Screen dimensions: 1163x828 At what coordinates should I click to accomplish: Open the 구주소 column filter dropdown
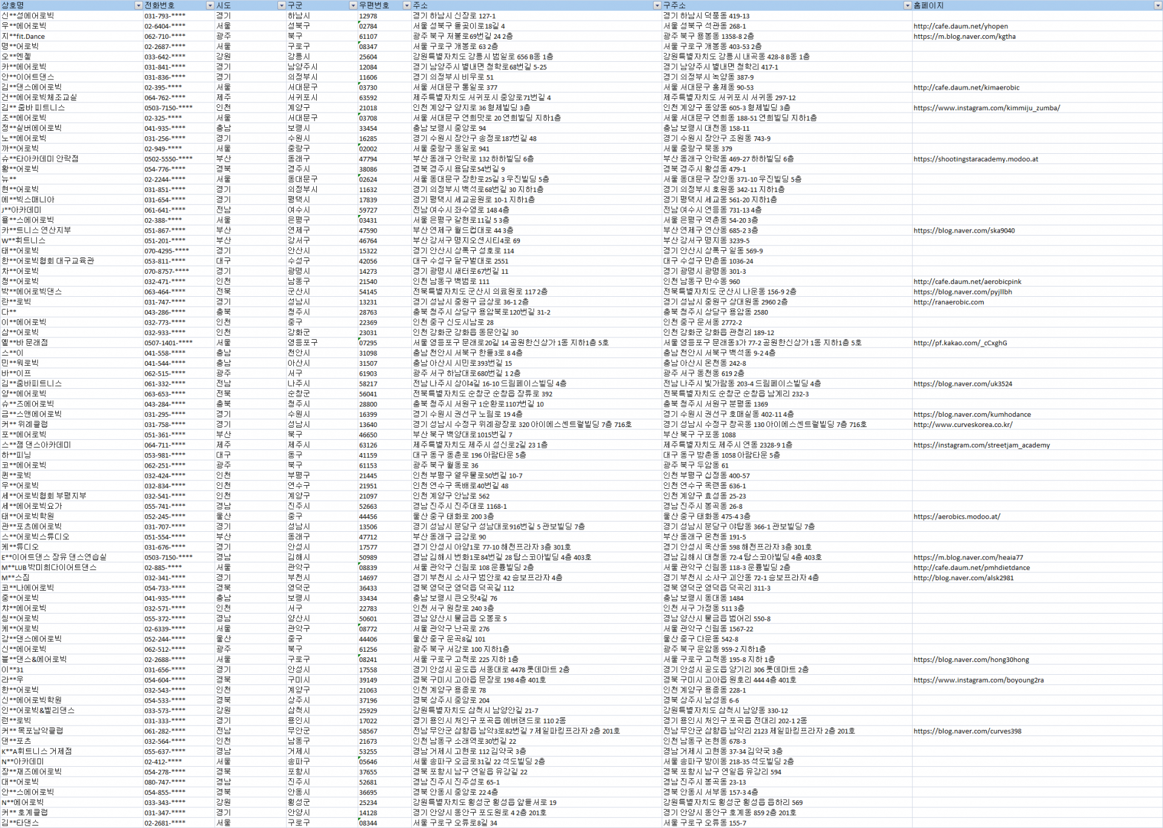[907, 5]
